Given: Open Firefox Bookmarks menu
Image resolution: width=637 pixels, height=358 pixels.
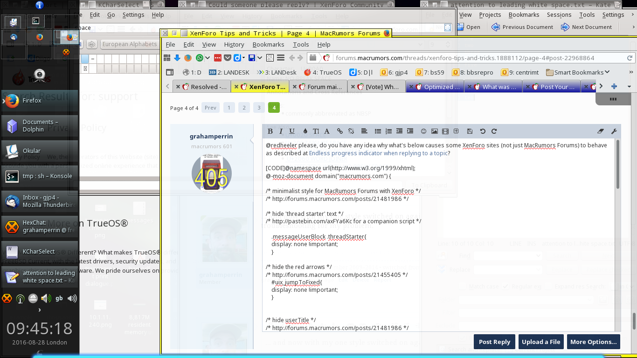Looking at the screenshot, I should 268,44.
